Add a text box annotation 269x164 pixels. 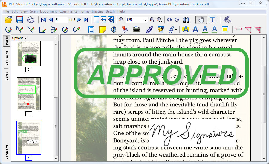(x=91, y=30)
